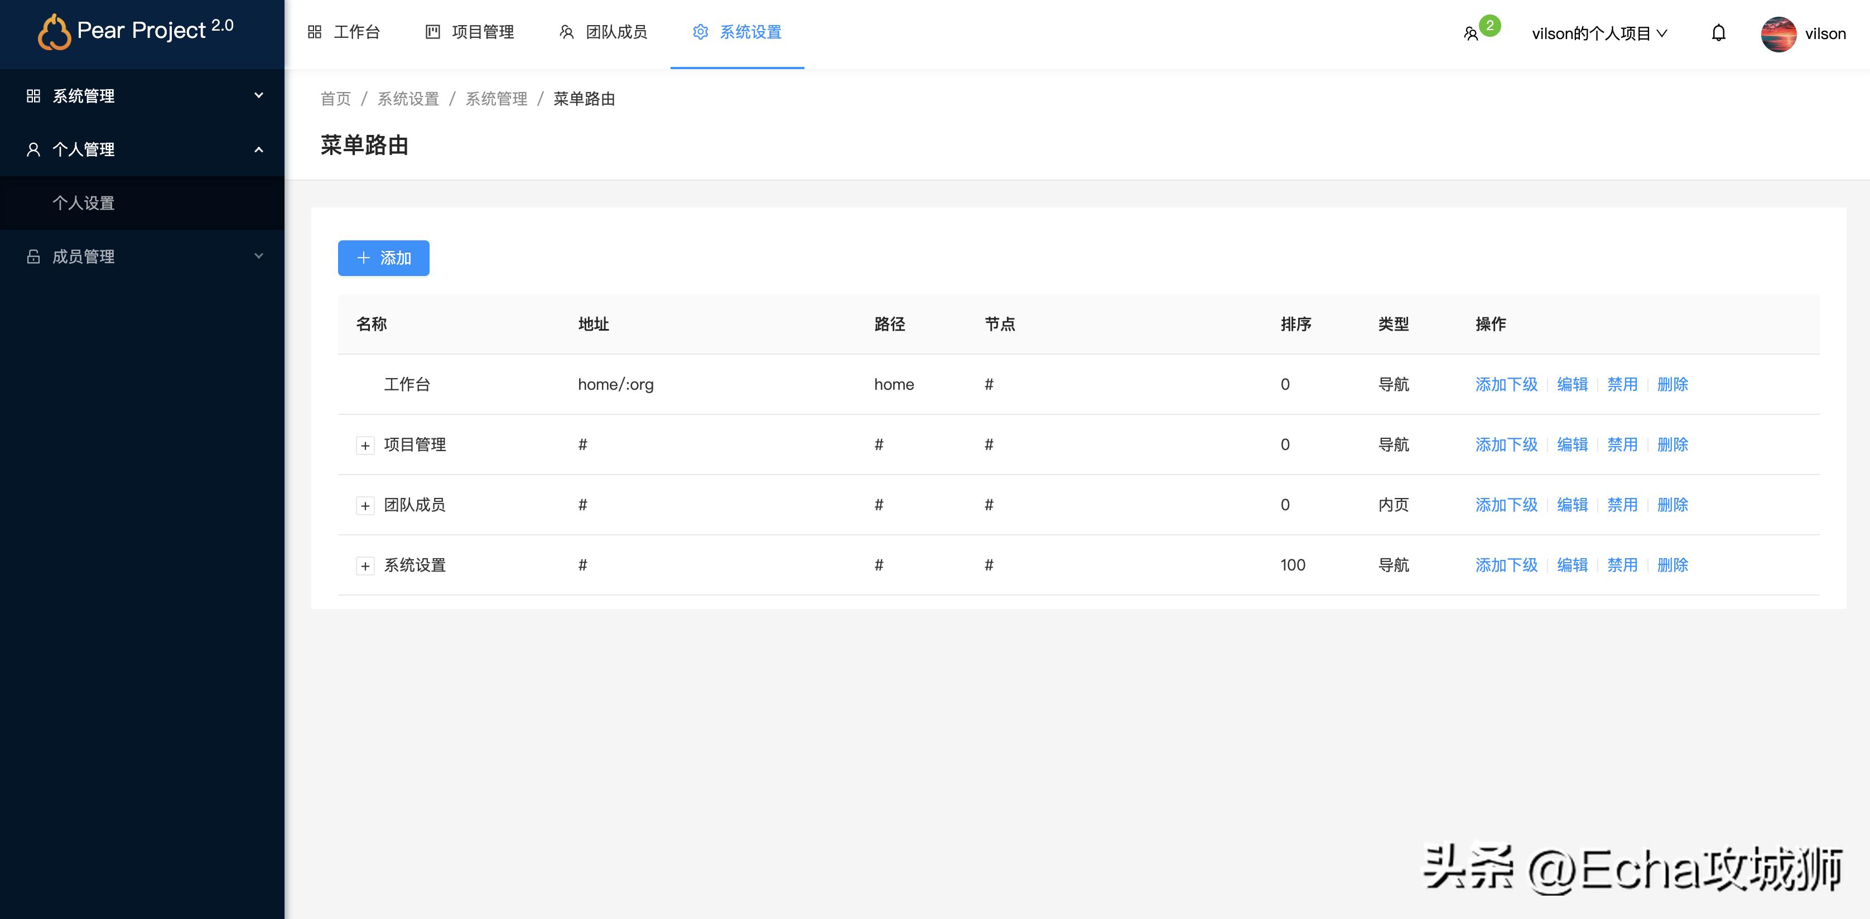
Task: Expand the 项目管理 table row
Action: tap(365, 445)
